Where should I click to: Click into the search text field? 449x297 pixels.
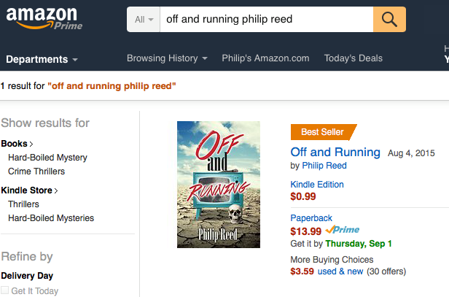(x=266, y=19)
